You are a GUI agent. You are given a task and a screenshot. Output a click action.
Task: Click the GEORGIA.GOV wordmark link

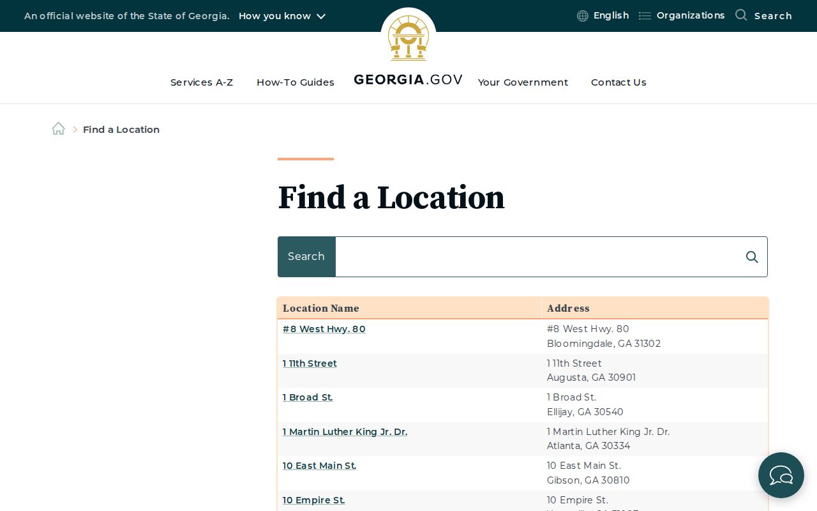[x=408, y=80]
